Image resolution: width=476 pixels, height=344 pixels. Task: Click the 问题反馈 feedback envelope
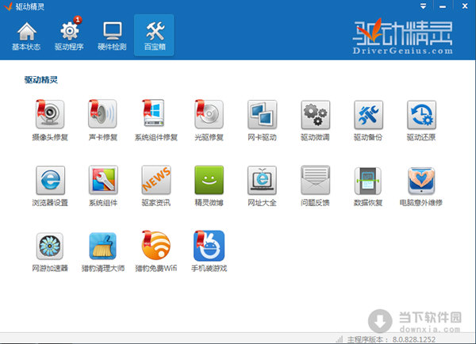point(315,181)
